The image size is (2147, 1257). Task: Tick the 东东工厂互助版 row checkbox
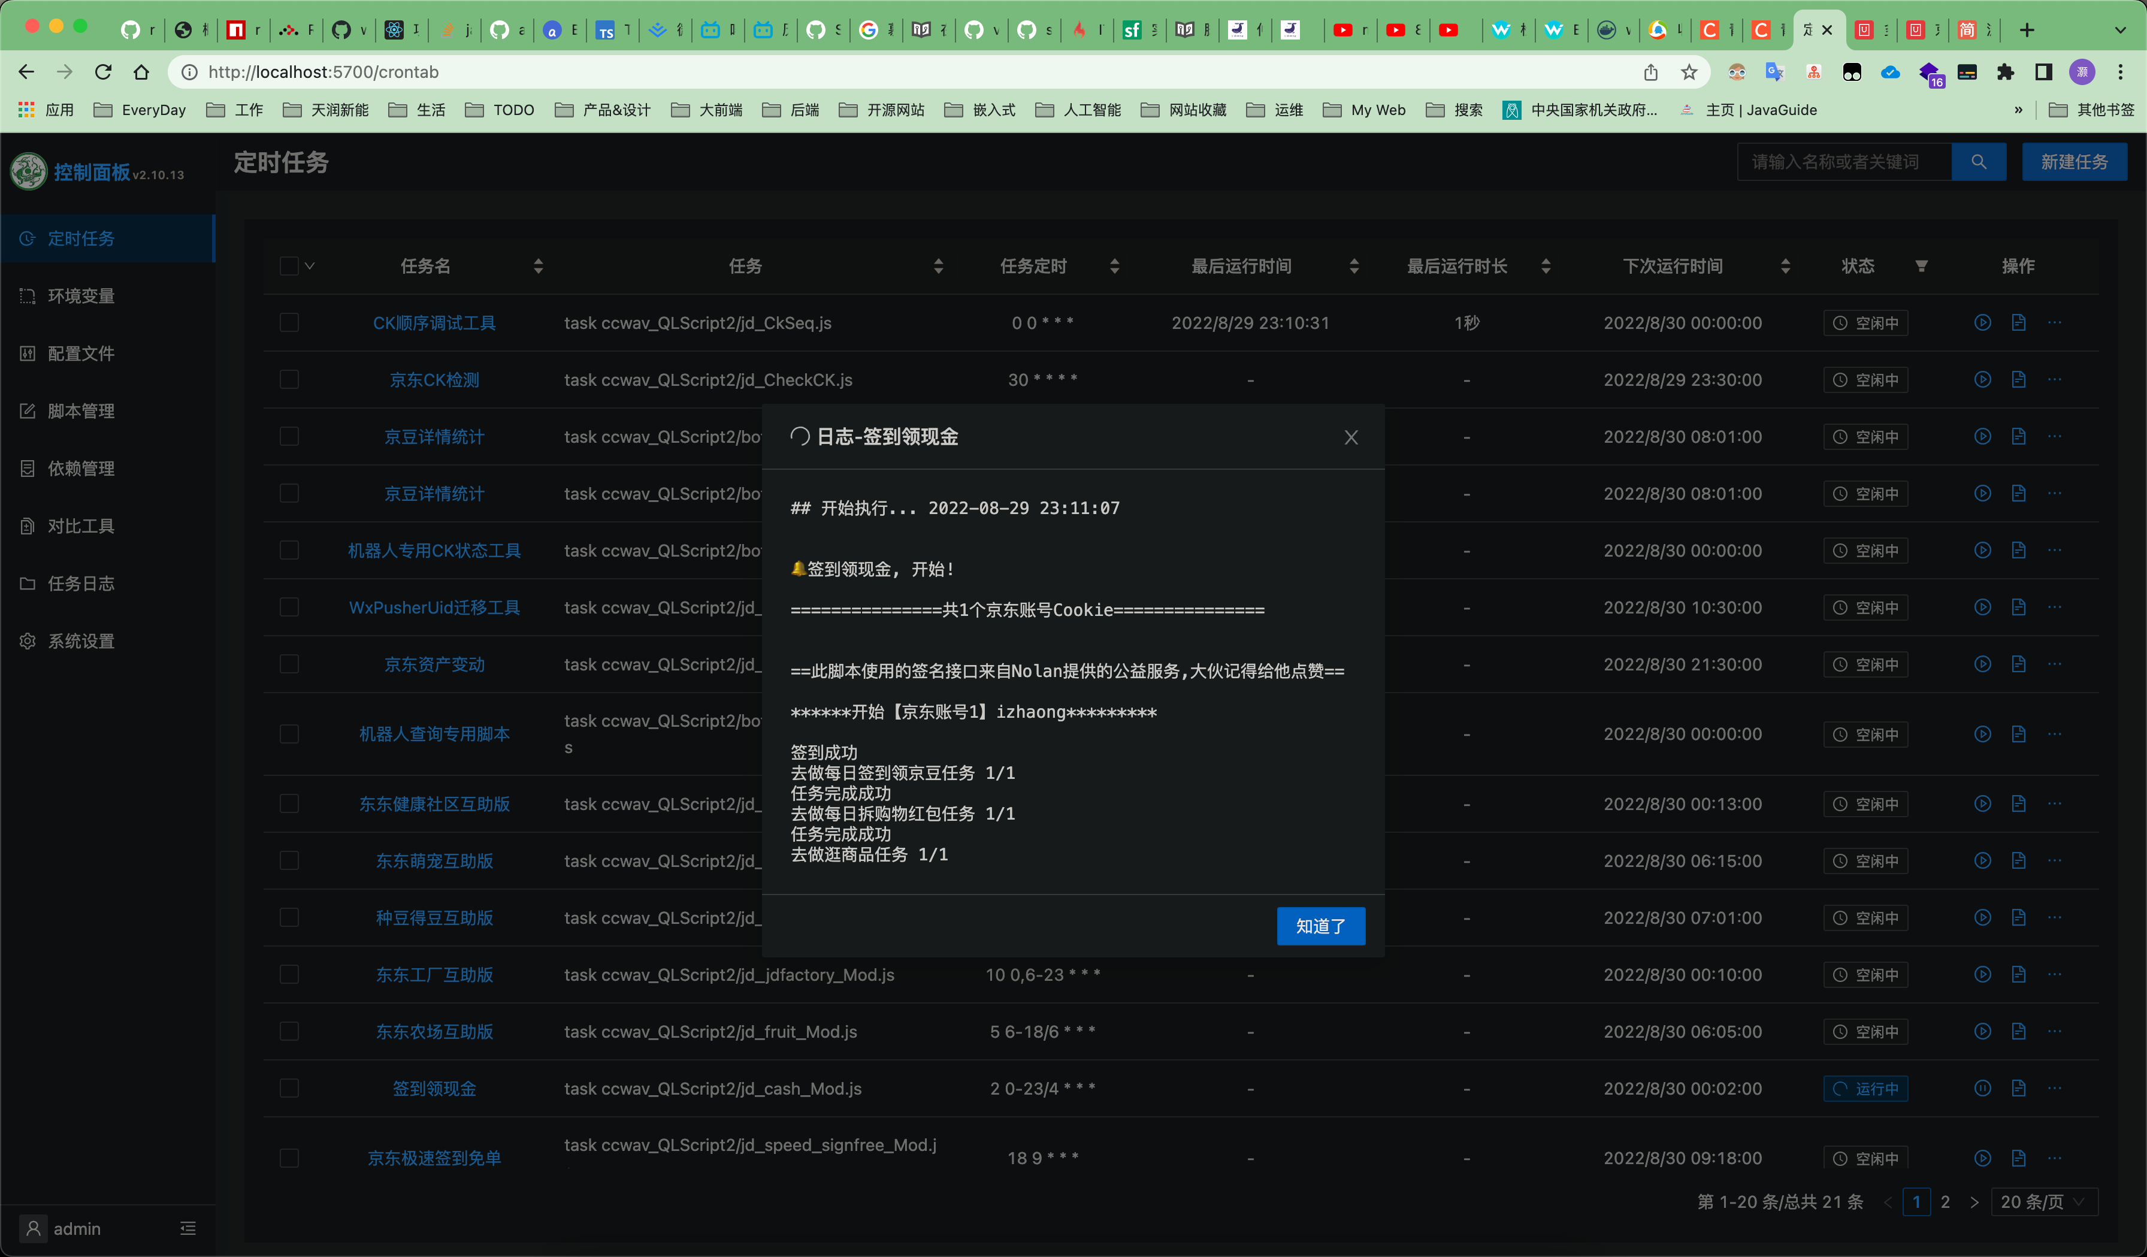(290, 974)
